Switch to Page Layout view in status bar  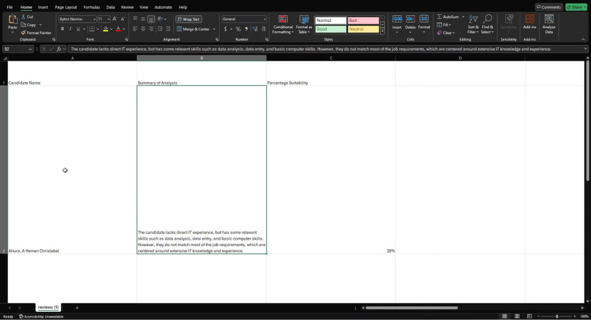tap(517, 316)
